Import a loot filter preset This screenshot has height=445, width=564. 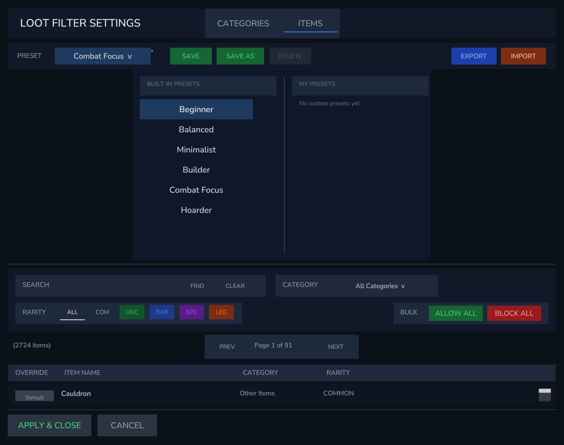523,56
